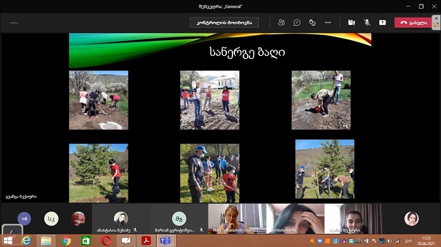The height and width of the screenshot is (247, 441).
Task: Select the own profile avatar at bottom right
Action: (x=411, y=219)
